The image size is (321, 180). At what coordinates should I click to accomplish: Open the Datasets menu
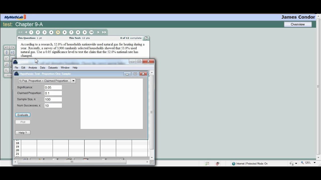pos(53,67)
